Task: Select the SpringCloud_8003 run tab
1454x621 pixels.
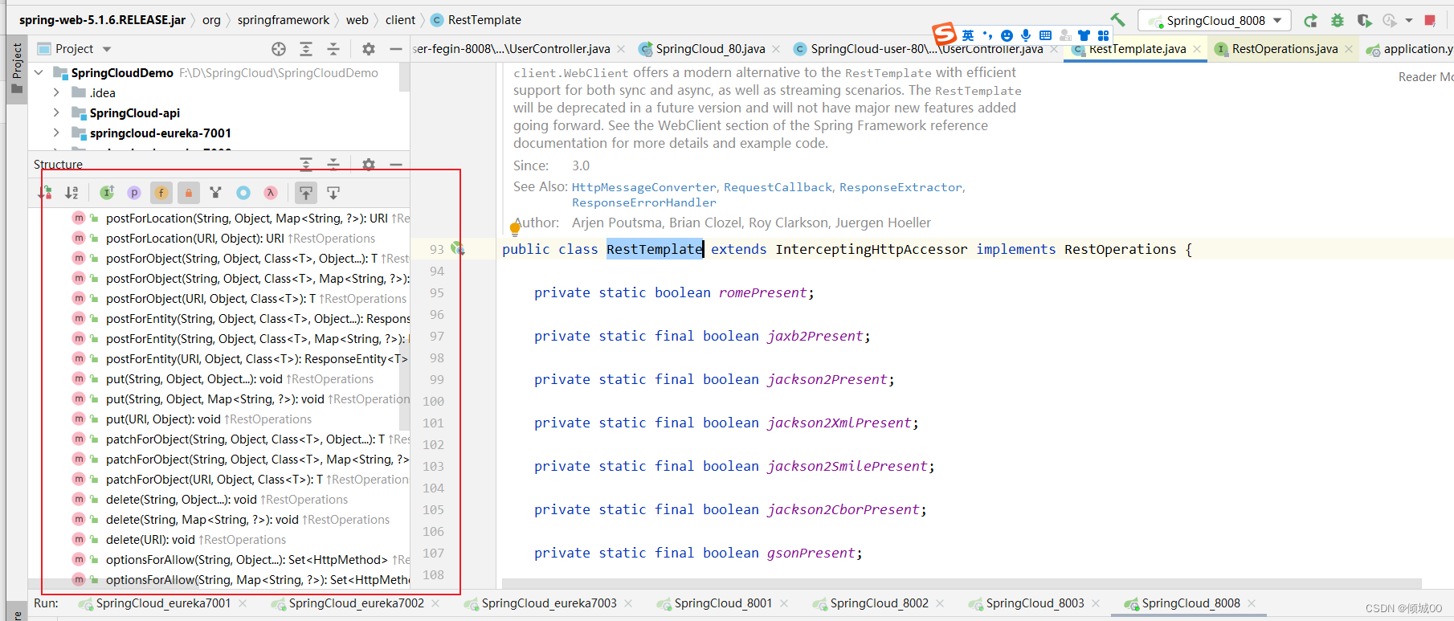Action: coord(1035,603)
